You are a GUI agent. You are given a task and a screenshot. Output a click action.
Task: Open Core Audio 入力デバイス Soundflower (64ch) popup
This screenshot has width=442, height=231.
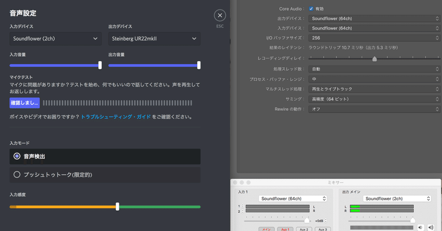pos(375,28)
